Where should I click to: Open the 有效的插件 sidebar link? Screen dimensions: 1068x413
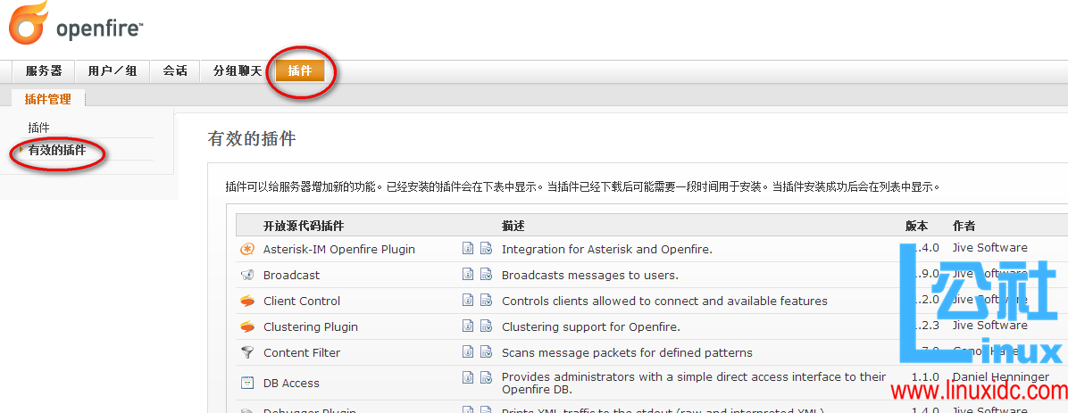pyautogui.click(x=57, y=151)
